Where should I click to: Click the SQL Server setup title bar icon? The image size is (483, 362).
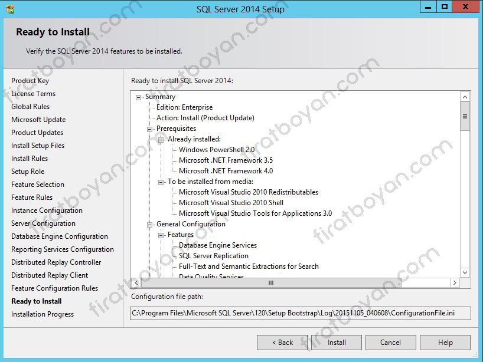pyautogui.click(x=10, y=9)
